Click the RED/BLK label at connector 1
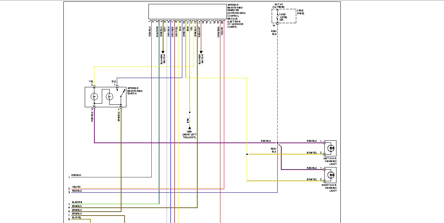This screenshot has height=223, width=444. tap(77, 175)
